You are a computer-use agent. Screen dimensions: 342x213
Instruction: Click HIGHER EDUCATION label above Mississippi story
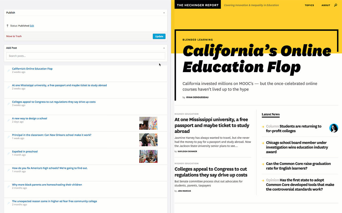click(186, 114)
